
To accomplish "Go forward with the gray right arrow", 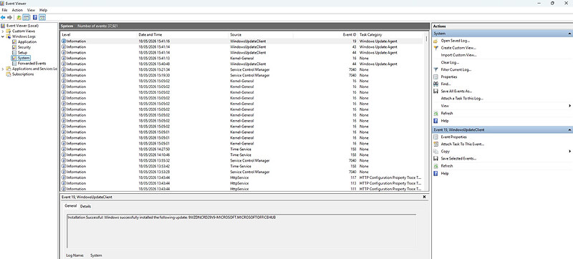I will (x=9, y=17).
